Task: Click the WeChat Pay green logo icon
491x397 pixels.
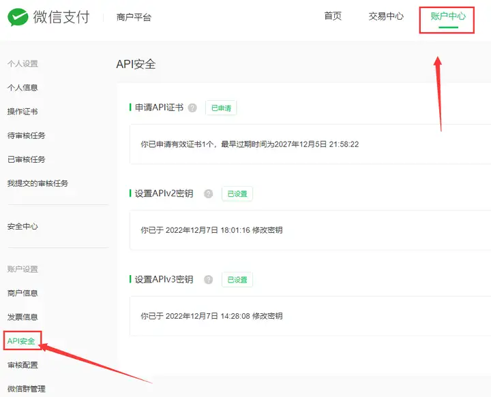Action: tap(18, 17)
